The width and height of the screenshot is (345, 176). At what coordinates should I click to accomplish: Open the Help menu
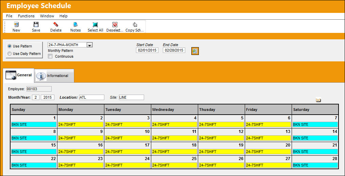pyautogui.click(x=63, y=16)
